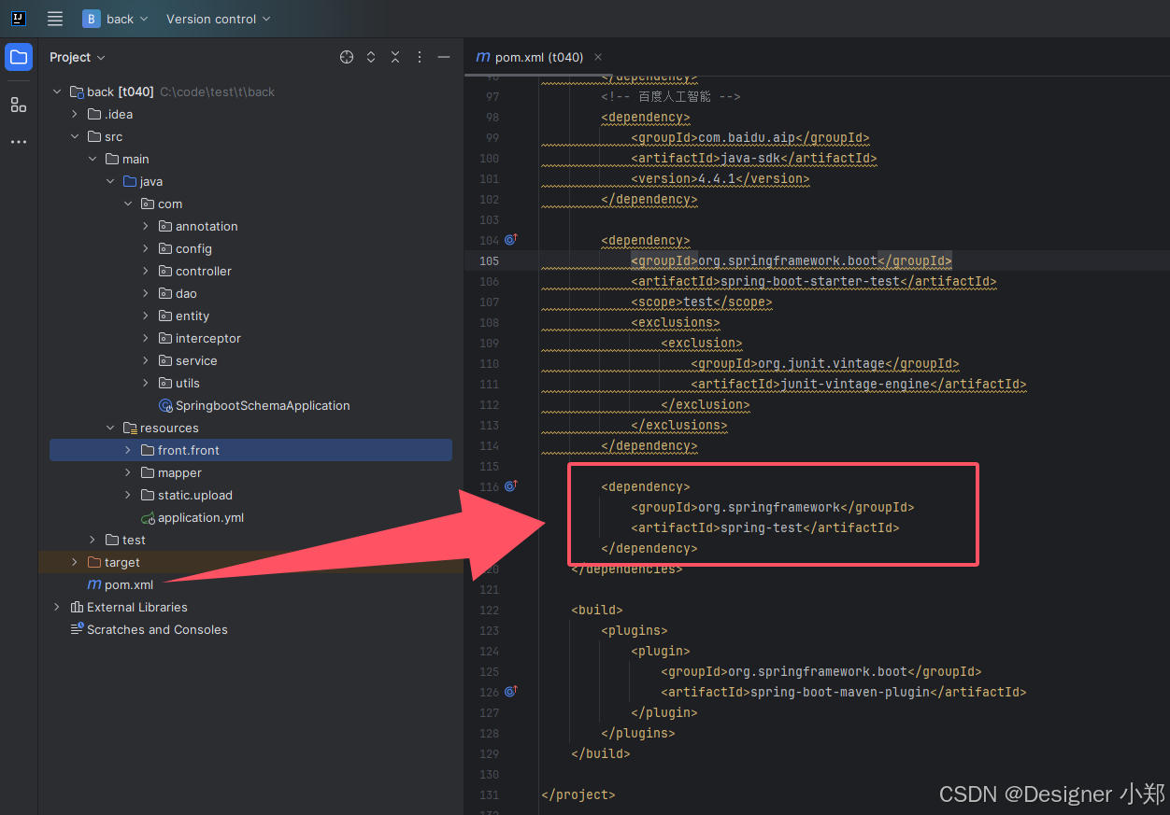Viewport: 1170px width, 815px height.
Task: Collapse the src folder
Action: (75, 136)
